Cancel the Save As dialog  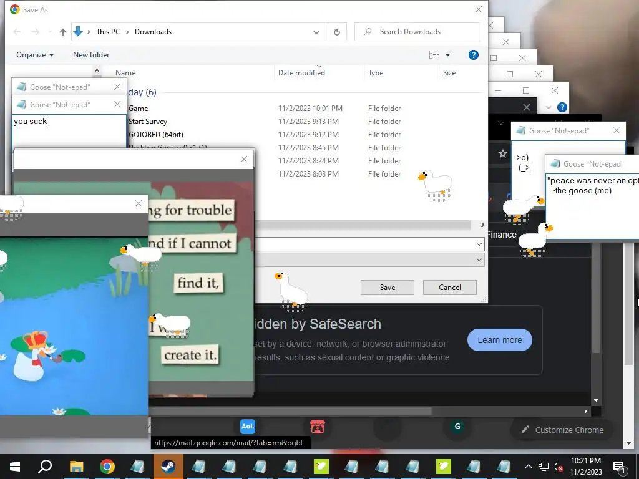450,288
